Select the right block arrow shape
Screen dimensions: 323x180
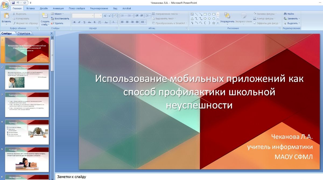(205, 19)
